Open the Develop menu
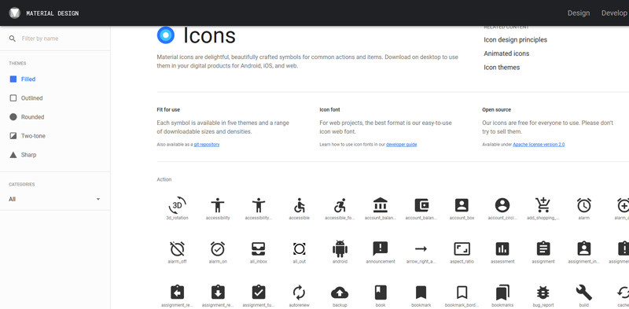 [x=614, y=13]
